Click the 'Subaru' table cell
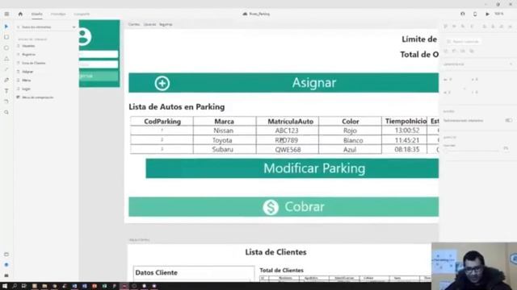 (x=223, y=149)
